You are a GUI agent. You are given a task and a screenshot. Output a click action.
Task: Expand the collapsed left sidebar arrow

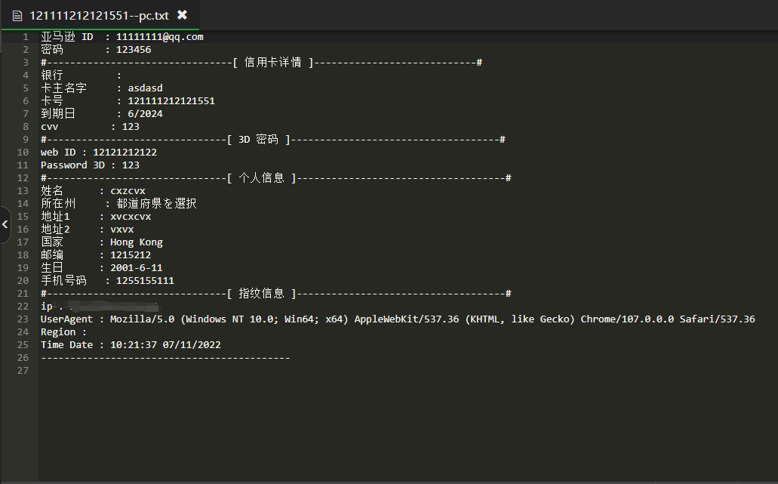5,225
